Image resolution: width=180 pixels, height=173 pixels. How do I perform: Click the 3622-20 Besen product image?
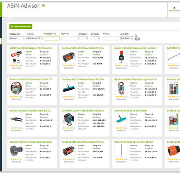point(69,88)
